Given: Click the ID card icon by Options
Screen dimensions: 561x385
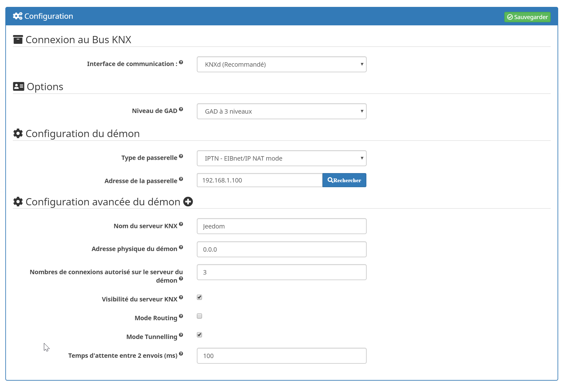Looking at the screenshot, I should 18,86.
